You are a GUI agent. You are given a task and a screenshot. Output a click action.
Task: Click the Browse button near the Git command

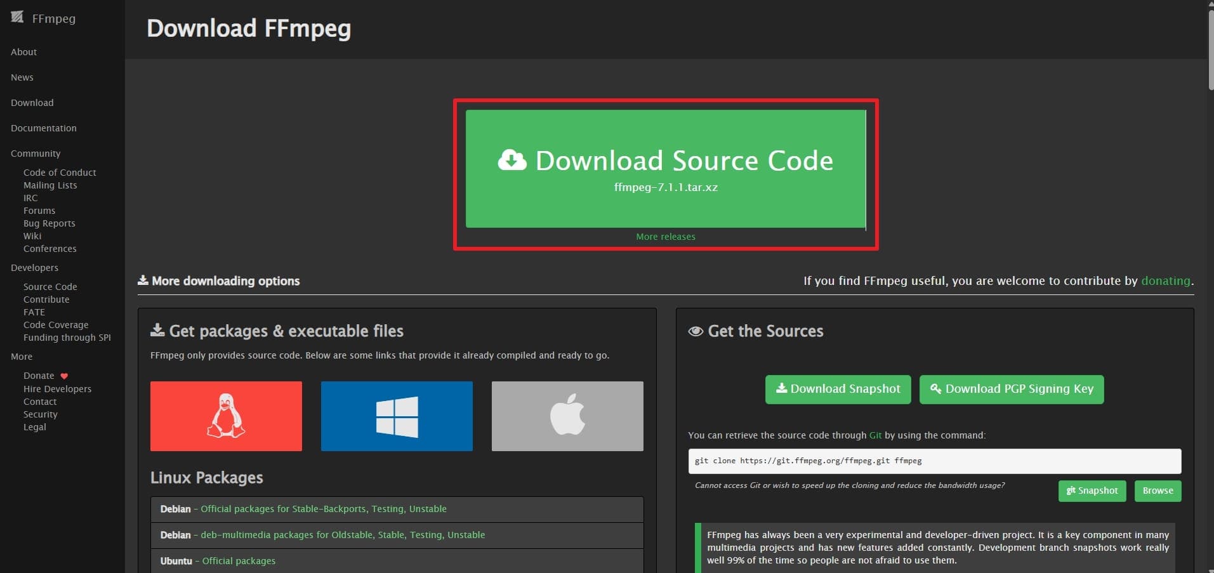click(x=1157, y=491)
